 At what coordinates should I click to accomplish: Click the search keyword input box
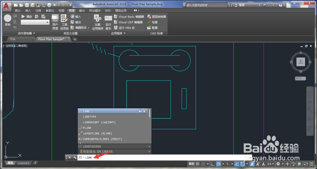click(206, 5)
